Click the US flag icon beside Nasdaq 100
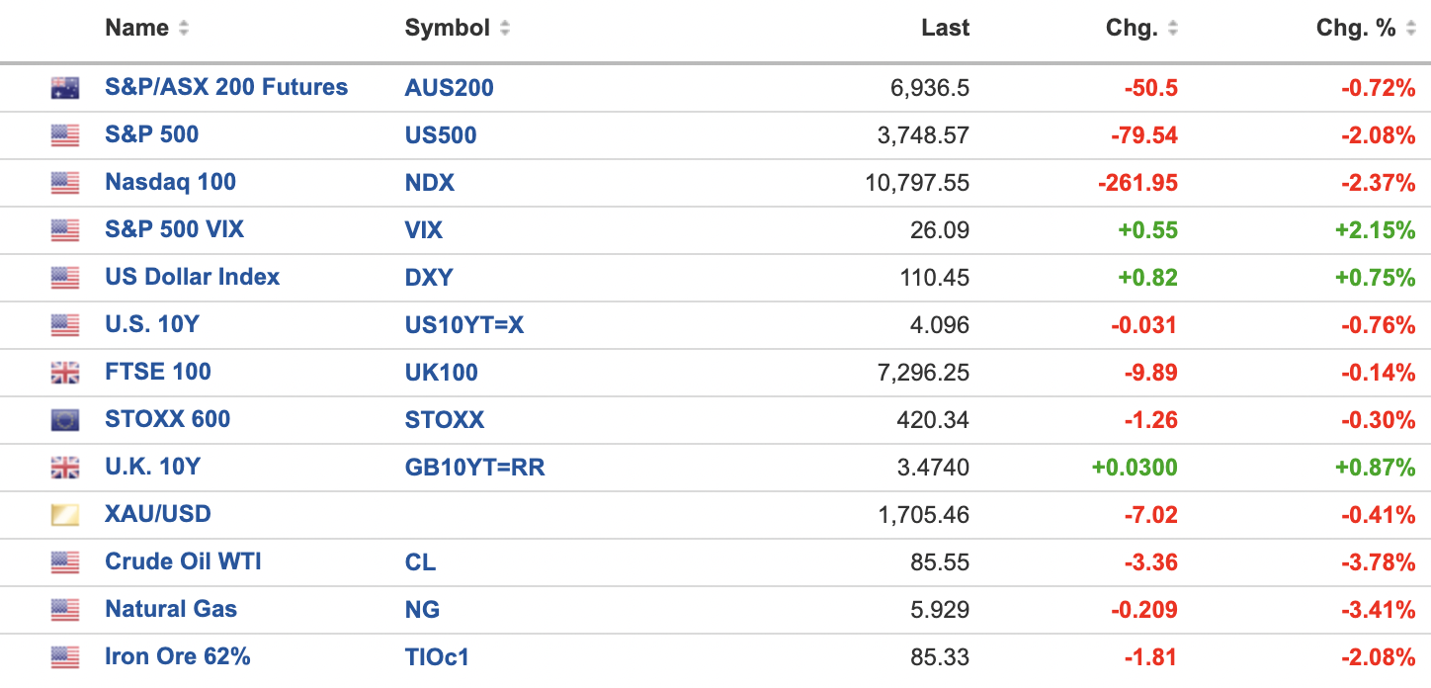Screen dimensions: 1431x688 point(65,183)
